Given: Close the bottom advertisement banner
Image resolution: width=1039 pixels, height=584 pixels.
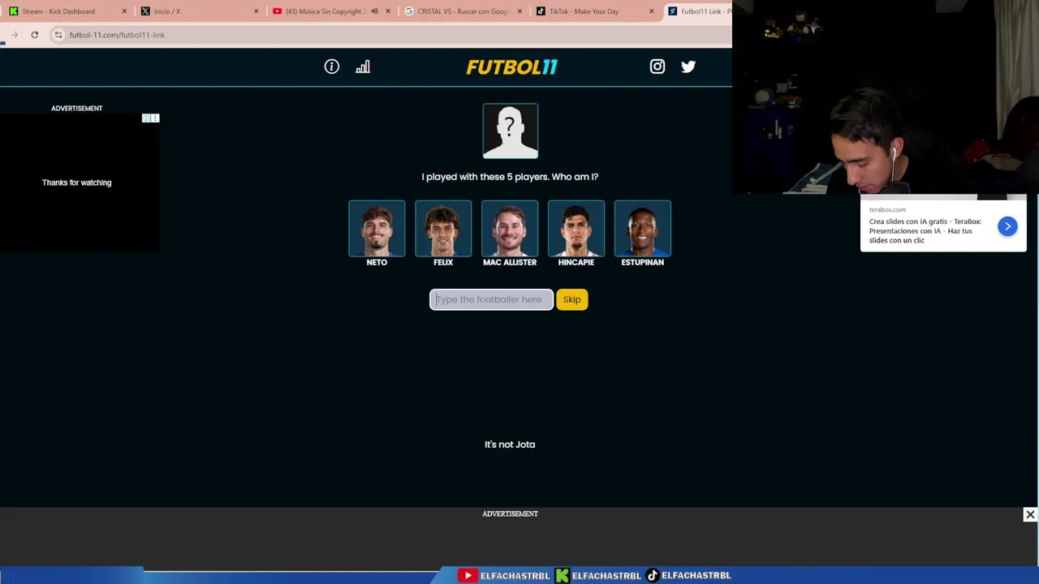Looking at the screenshot, I should (x=1030, y=514).
